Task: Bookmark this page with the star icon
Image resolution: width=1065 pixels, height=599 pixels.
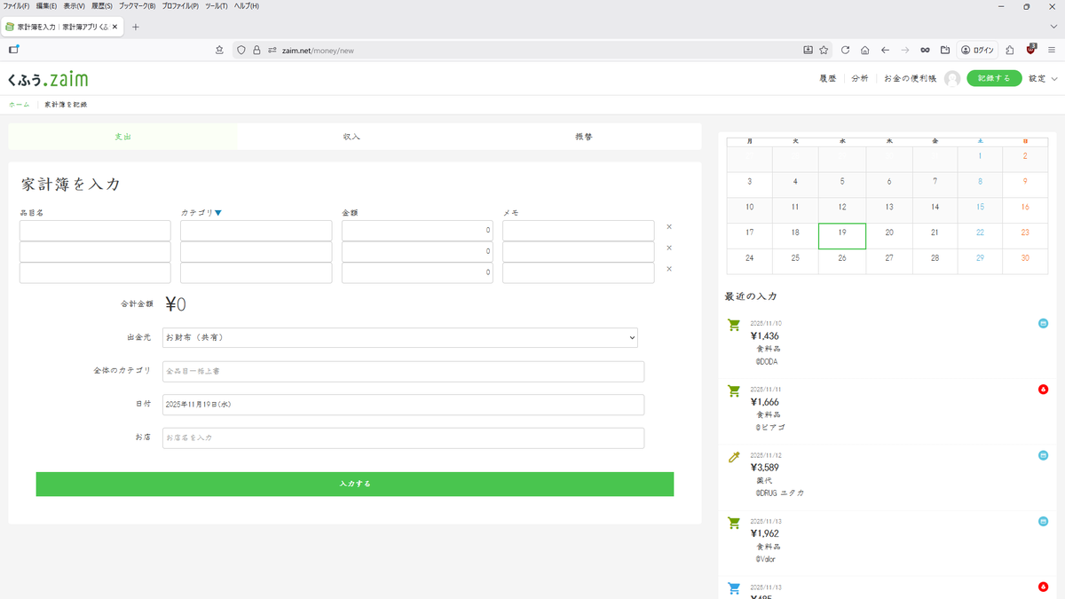Action: click(x=824, y=50)
